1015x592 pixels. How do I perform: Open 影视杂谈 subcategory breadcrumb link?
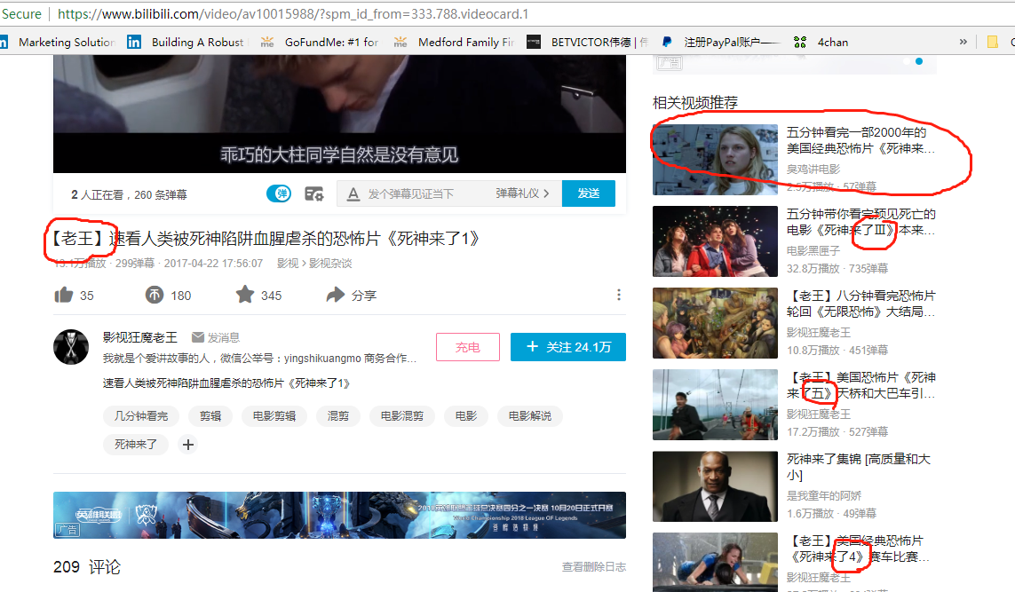click(330, 264)
